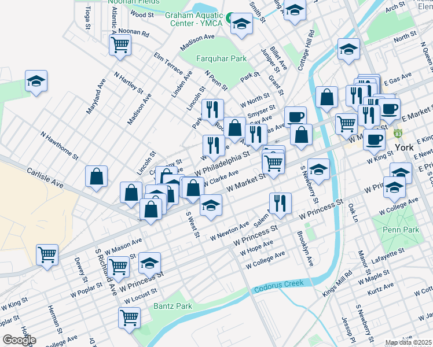This screenshot has height=347, width=433.
Task: Click the school marker above W College Ave east
Action: [395, 188]
